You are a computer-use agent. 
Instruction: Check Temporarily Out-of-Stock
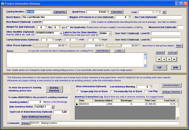tap(78, 91)
